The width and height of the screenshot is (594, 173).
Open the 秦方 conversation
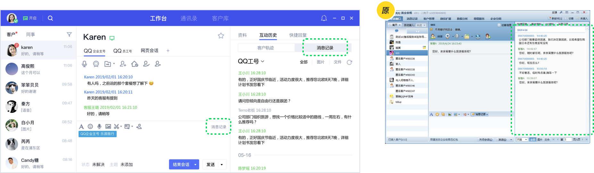pos(38,107)
